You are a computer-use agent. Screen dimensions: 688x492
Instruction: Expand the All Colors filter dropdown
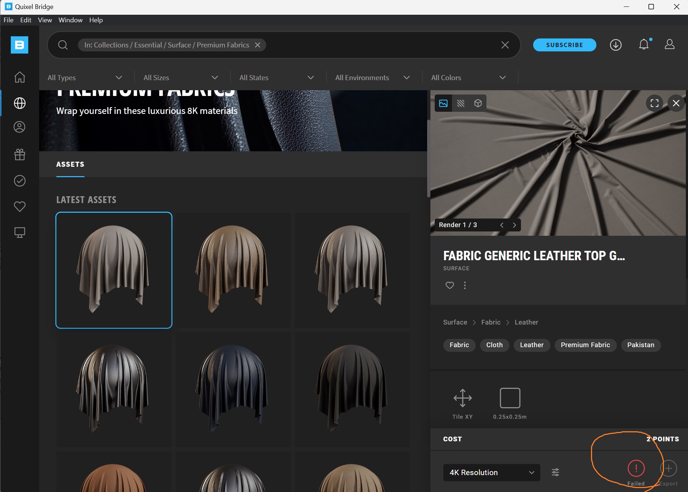pos(469,78)
